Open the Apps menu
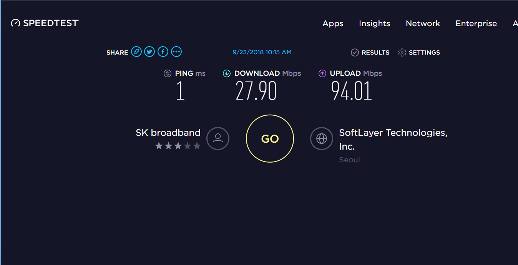The width and height of the screenshot is (518, 265). coord(333,23)
